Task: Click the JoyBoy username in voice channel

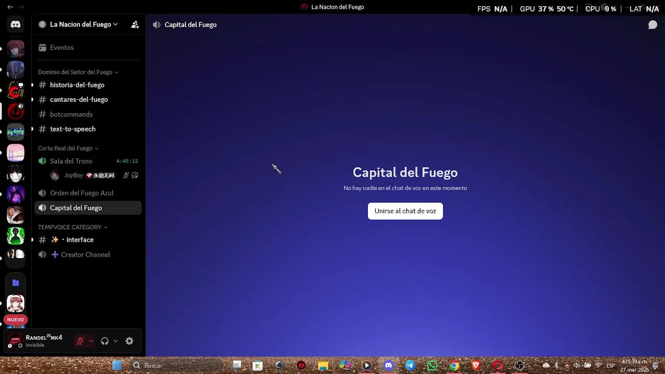Action: (73, 176)
